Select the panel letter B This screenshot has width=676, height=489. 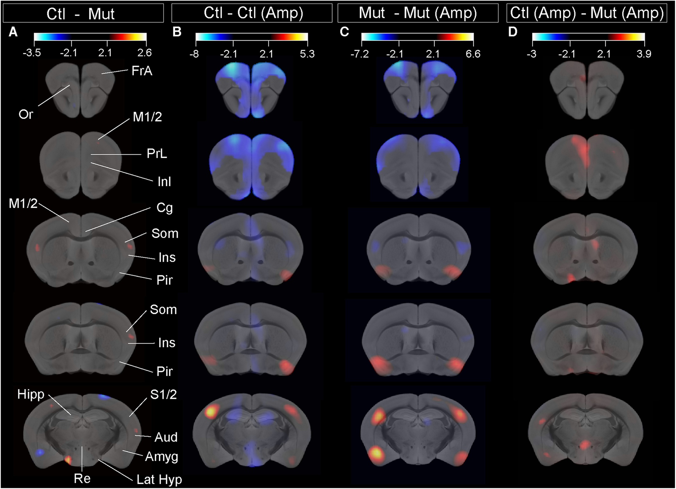point(177,32)
